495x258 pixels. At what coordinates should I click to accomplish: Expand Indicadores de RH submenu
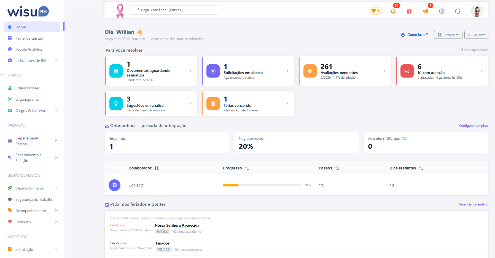point(56,60)
